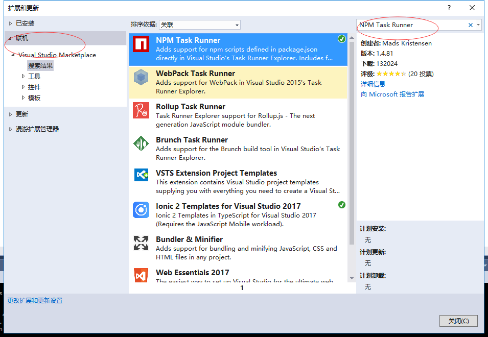Select the 已安装 category

click(x=25, y=23)
